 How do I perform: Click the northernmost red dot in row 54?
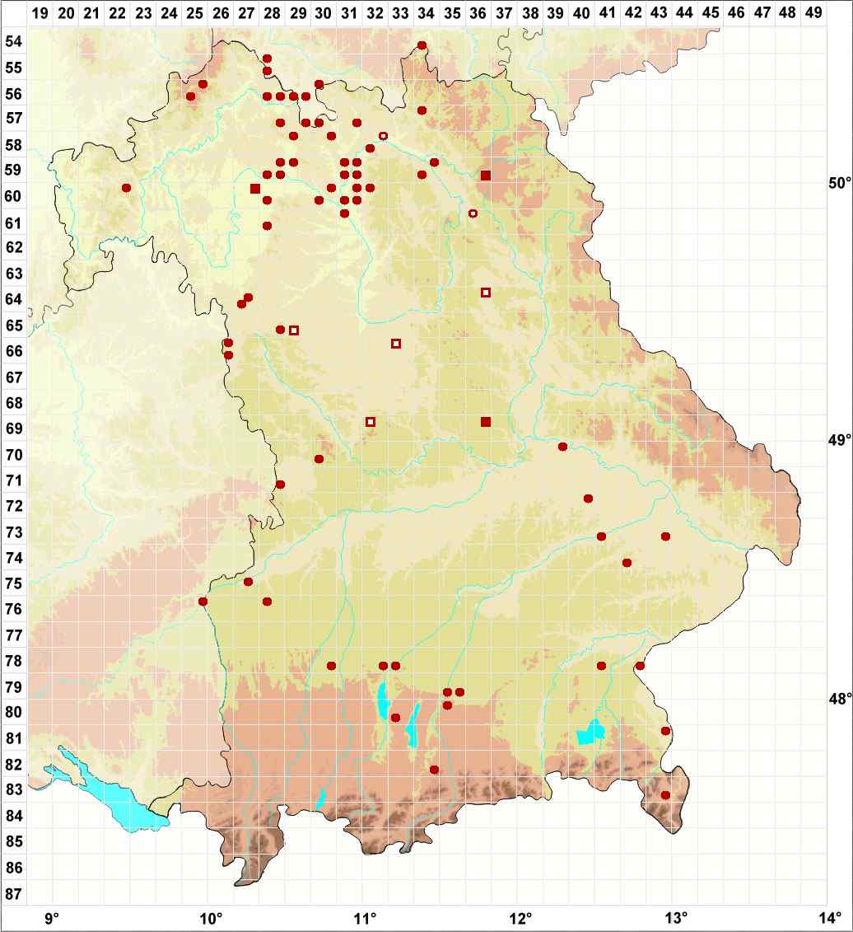[x=422, y=45]
